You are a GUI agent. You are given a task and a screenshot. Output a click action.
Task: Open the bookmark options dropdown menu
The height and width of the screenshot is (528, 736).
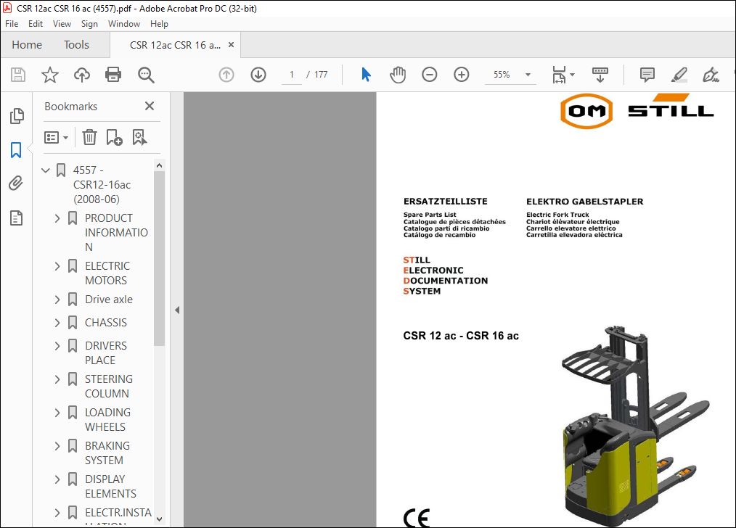pos(56,137)
